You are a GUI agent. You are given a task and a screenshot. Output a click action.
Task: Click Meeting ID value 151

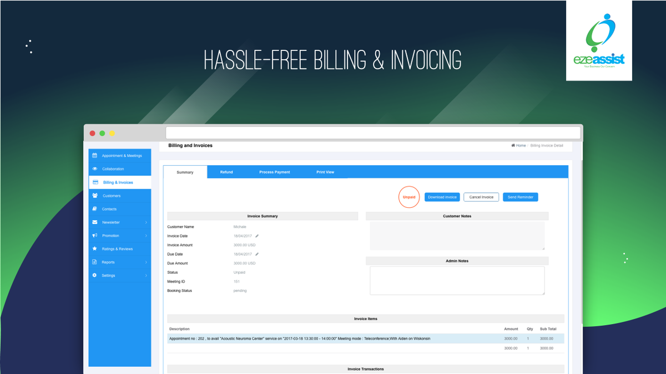(236, 281)
